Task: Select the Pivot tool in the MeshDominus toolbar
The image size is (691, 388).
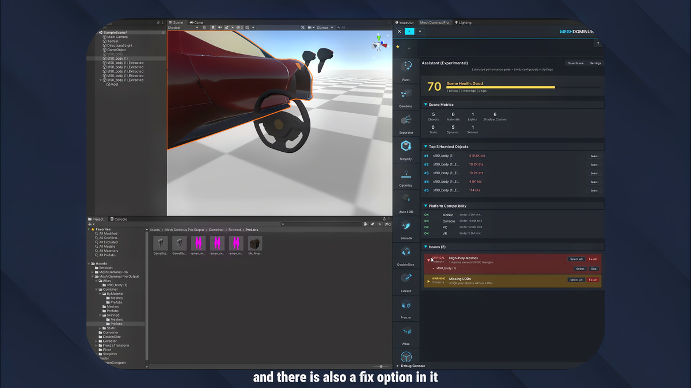Action: tap(406, 68)
